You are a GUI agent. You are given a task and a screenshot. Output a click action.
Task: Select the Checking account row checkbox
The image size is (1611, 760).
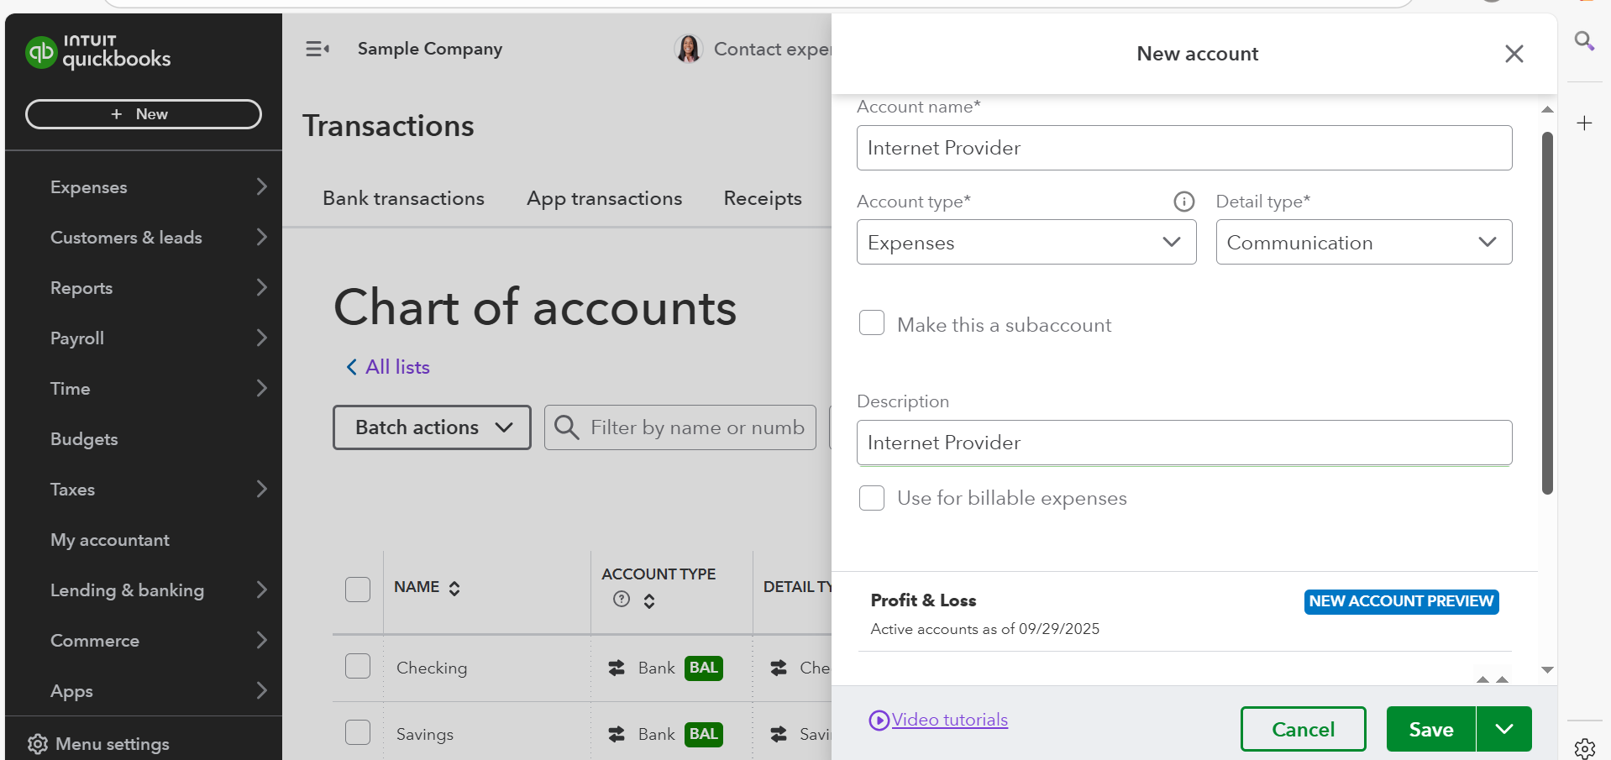tap(358, 667)
